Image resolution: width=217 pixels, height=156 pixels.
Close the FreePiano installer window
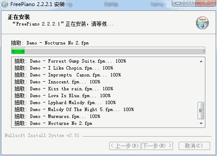206,3
